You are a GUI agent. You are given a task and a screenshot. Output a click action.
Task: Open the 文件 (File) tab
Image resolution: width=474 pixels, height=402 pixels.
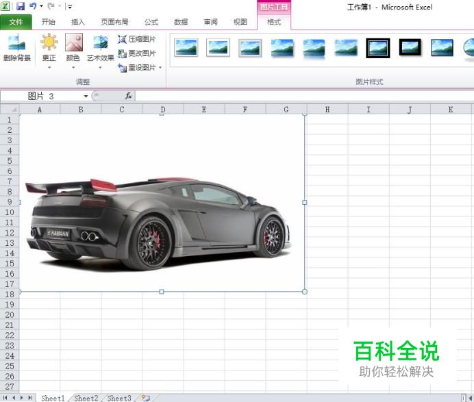click(16, 22)
